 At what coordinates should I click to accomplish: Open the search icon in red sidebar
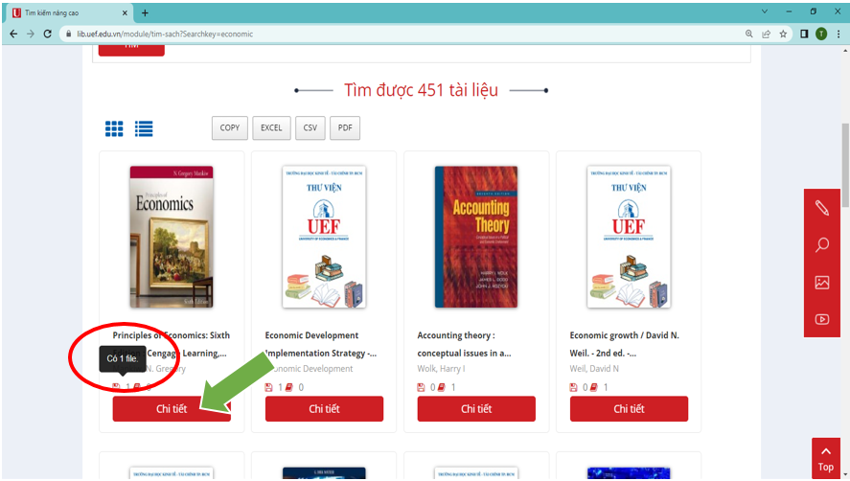tap(822, 245)
